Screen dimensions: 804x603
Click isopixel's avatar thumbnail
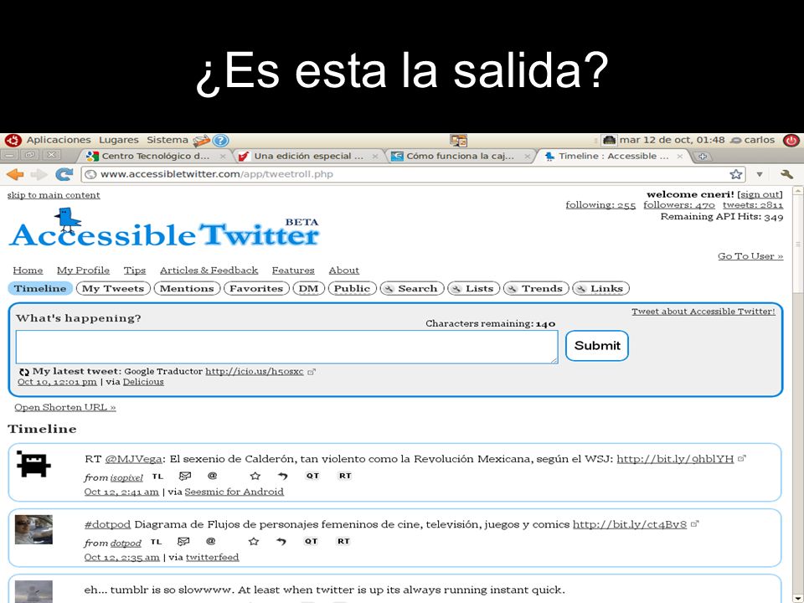pos(33,464)
